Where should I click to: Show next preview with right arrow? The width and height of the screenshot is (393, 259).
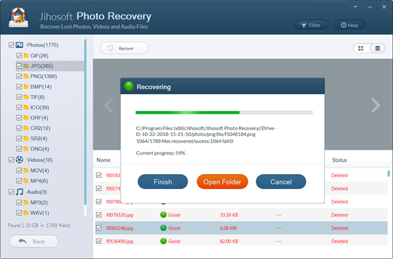(375, 105)
